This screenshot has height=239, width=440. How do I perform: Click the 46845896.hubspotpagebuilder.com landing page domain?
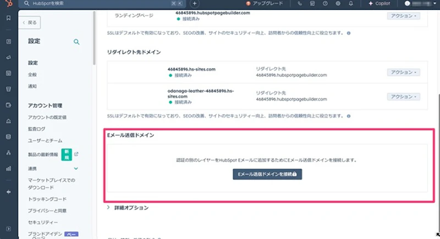(213, 13)
